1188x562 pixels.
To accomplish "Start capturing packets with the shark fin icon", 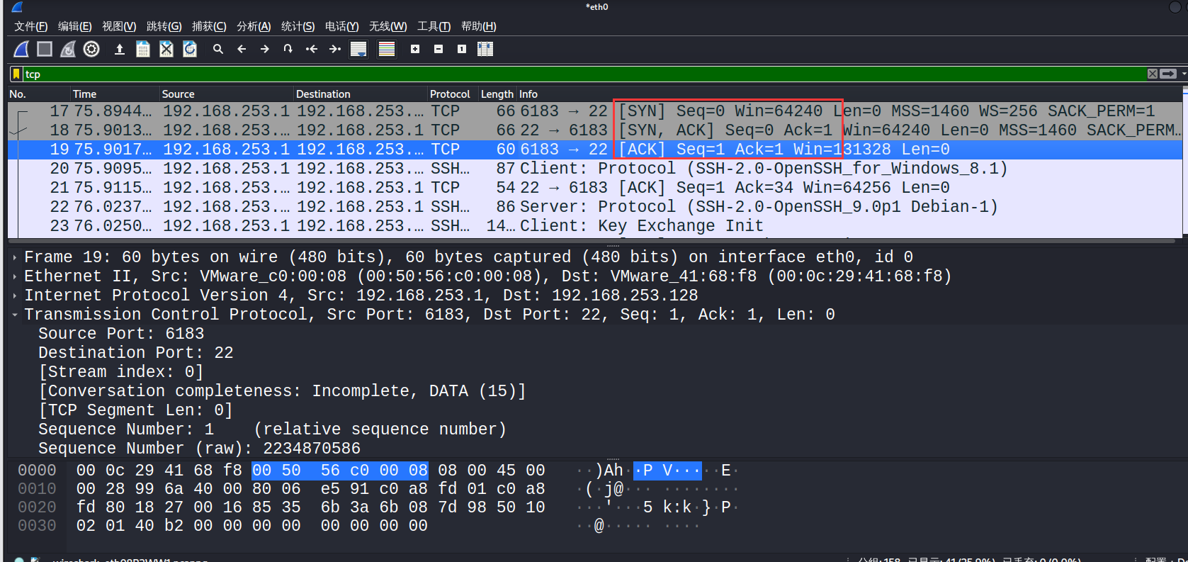I will tap(21, 49).
